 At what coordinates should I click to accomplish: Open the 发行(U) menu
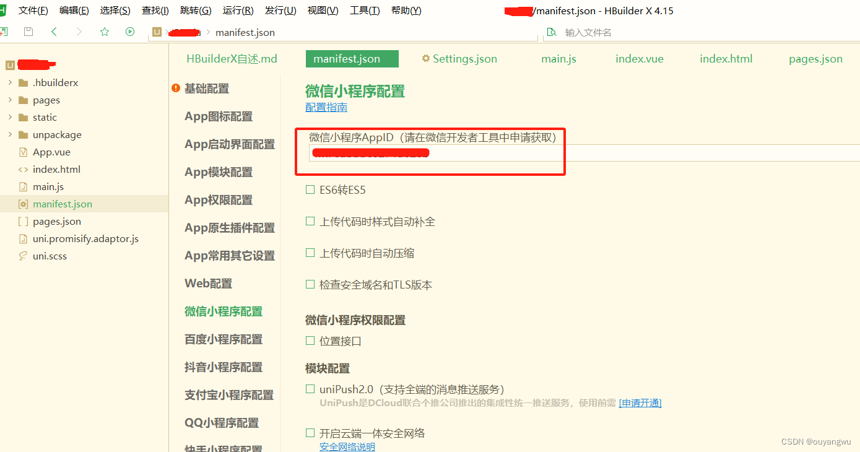[x=280, y=11]
